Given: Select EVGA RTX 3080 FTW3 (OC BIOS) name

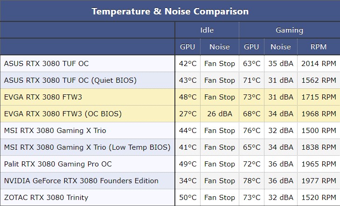Looking at the screenshot, I should (62, 113).
